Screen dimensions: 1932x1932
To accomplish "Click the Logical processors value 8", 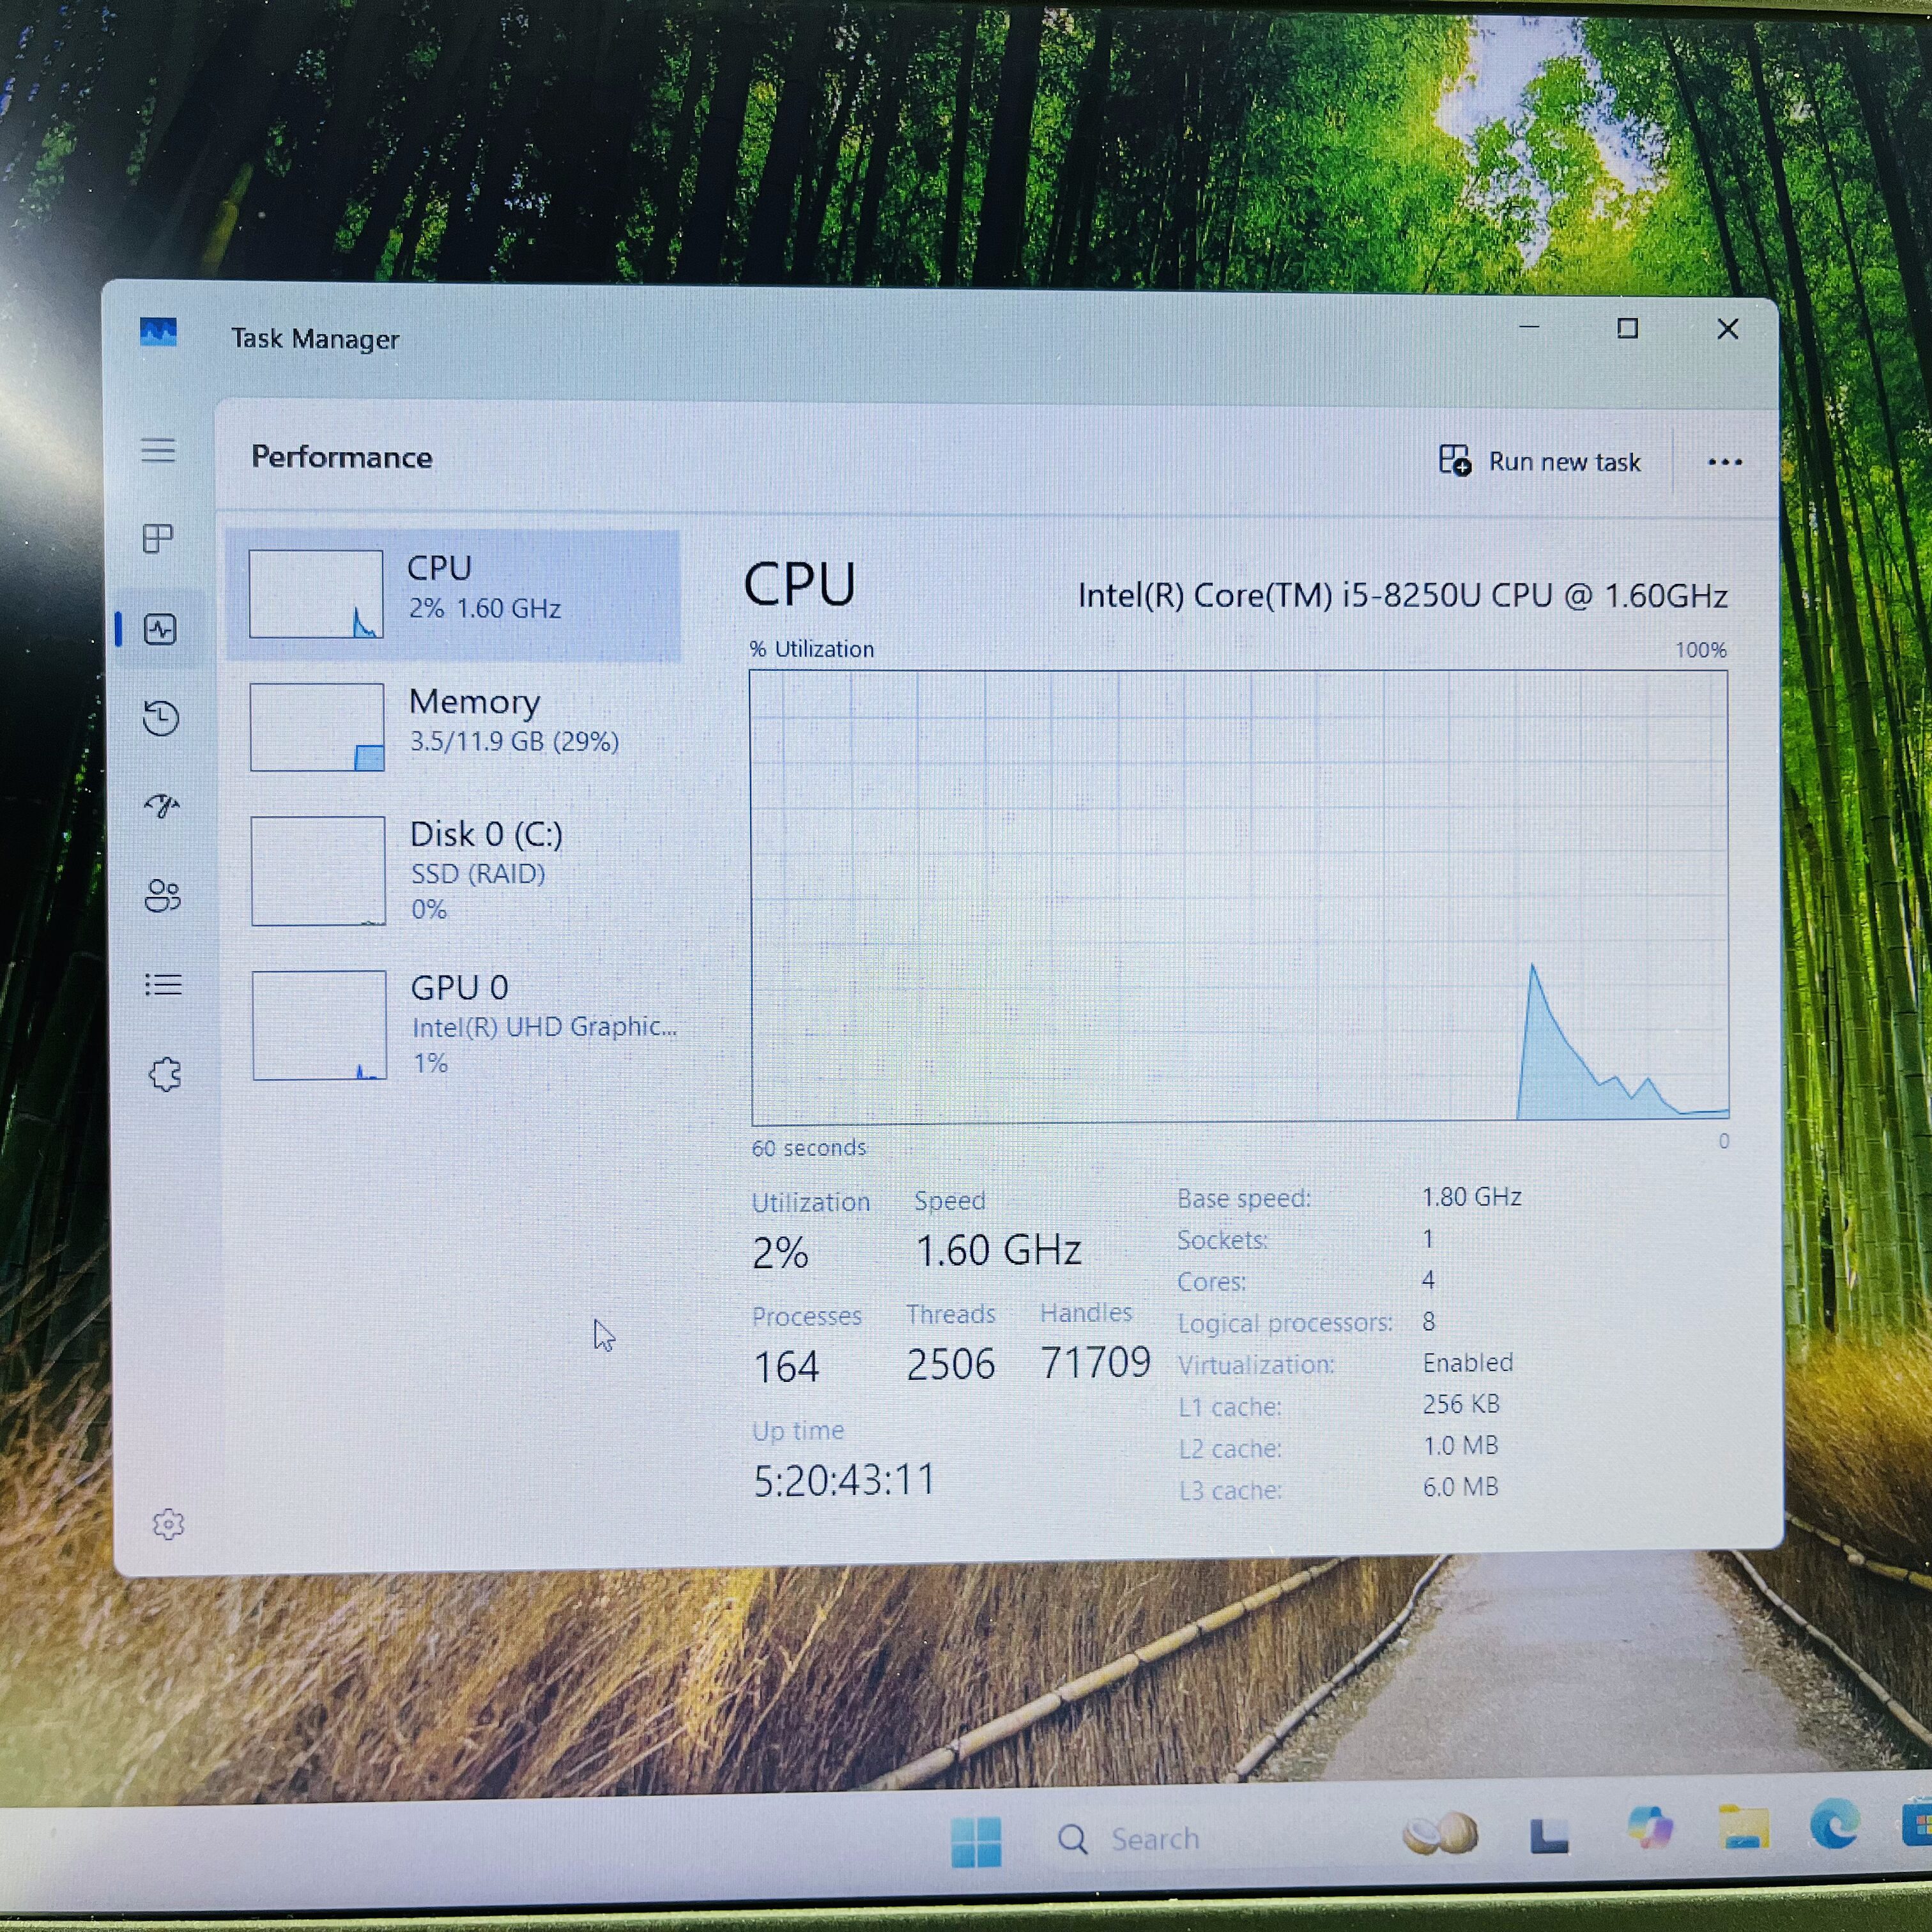I will [1429, 1322].
